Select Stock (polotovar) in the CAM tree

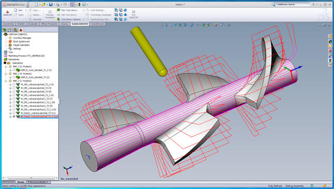point(21,41)
